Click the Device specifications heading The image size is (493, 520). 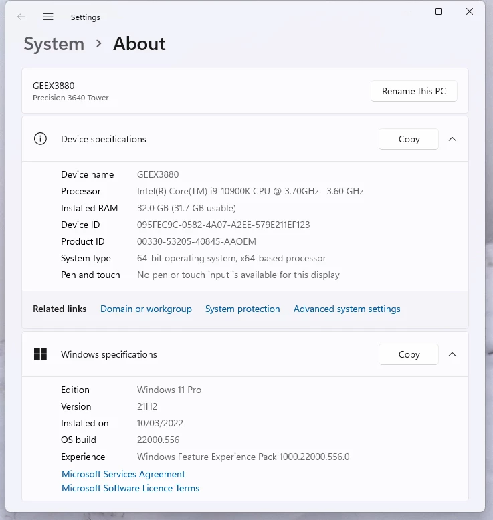pos(104,139)
